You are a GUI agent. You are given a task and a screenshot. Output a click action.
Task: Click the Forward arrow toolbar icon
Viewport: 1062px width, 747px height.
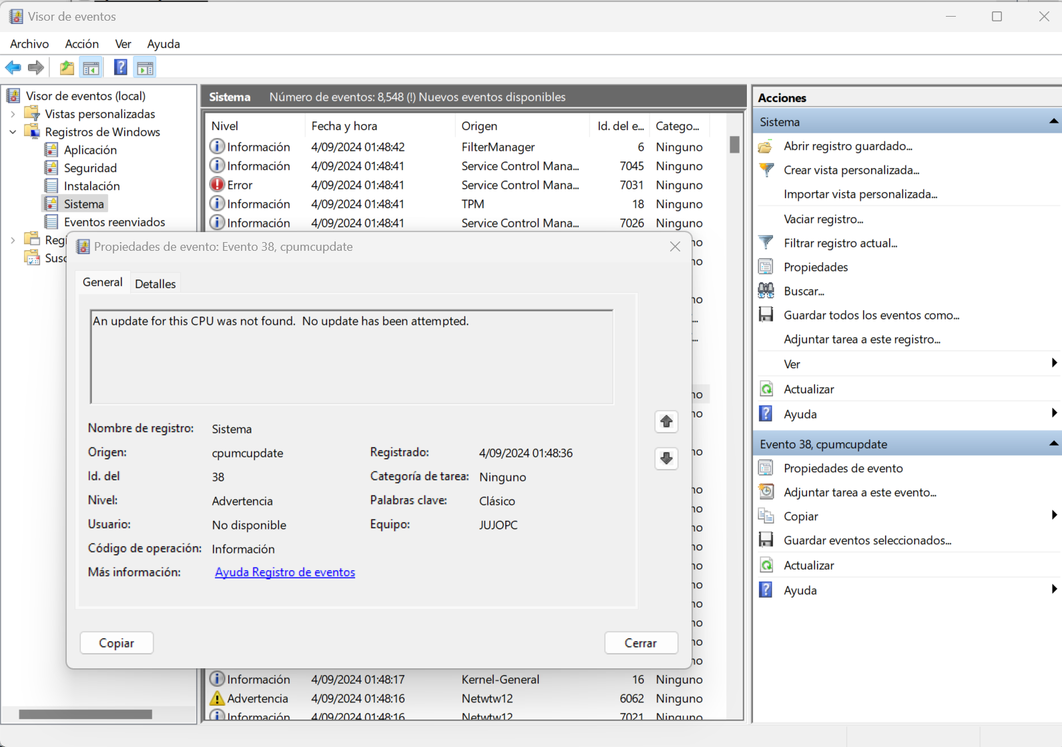[x=36, y=67]
